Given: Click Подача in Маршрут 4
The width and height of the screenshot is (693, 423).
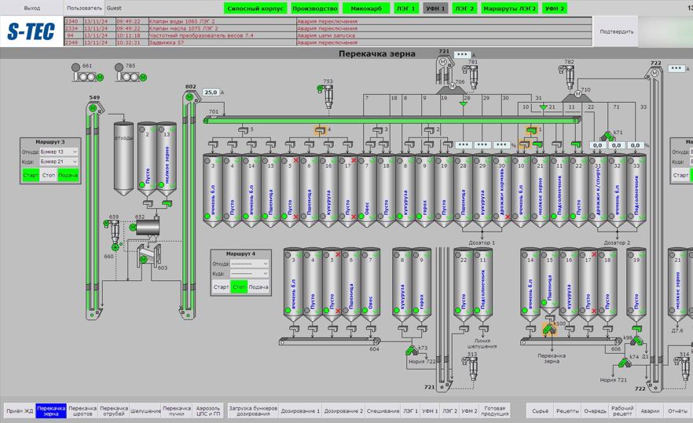Looking at the screenshot, I should 258,287.
